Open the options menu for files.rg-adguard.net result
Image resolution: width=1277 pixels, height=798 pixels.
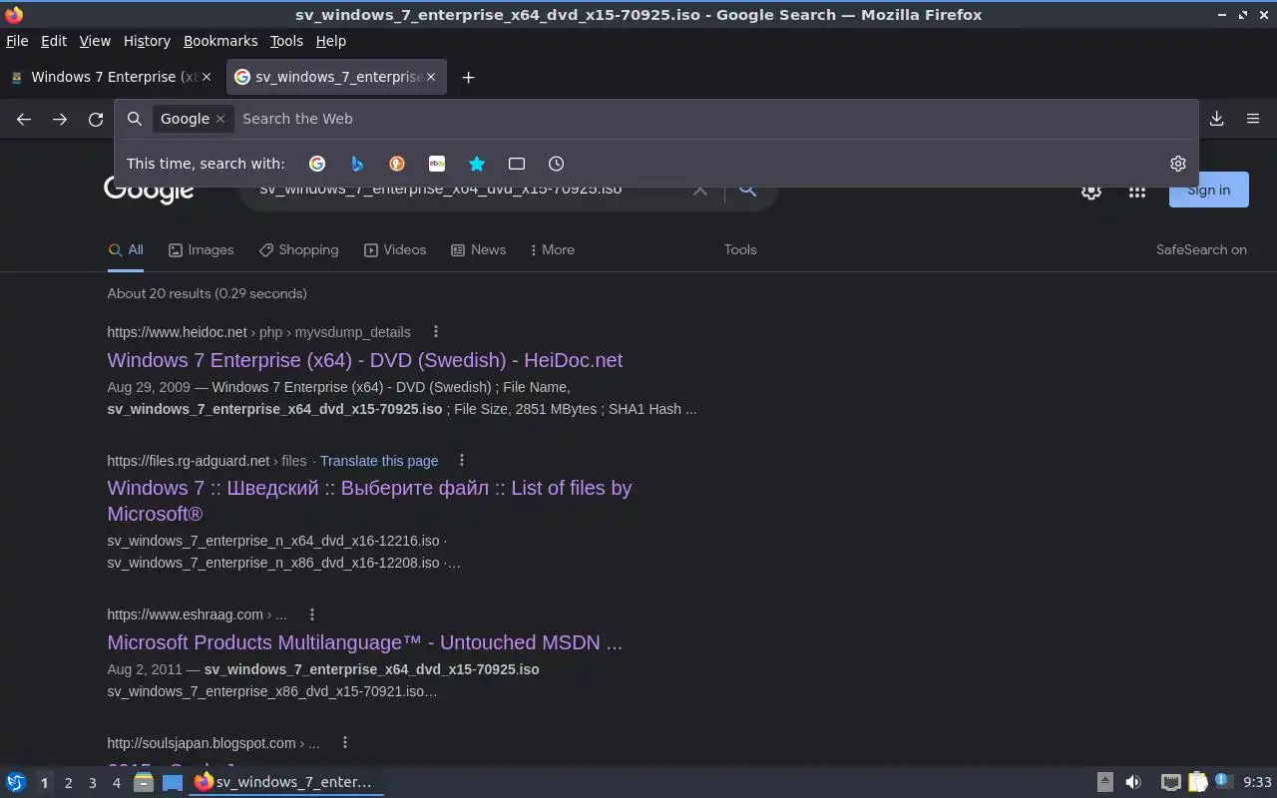pyautogui.click(x=461, y=461)
